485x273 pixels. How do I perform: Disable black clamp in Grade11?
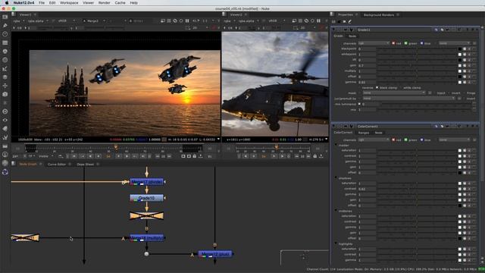(377, 88)
